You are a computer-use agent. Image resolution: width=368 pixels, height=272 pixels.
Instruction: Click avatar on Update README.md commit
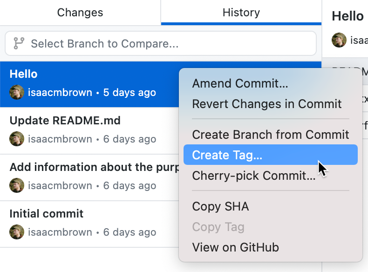pyautogui.click(x=17, y=139)
